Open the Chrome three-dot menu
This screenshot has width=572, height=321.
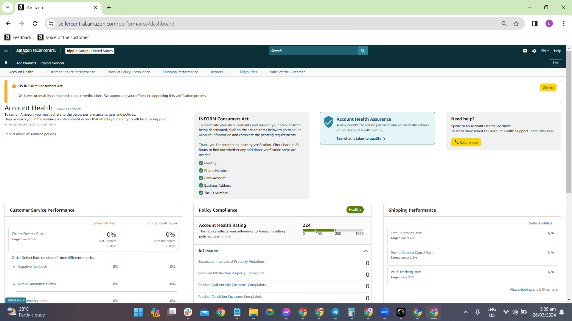click(x=564, y=23)
